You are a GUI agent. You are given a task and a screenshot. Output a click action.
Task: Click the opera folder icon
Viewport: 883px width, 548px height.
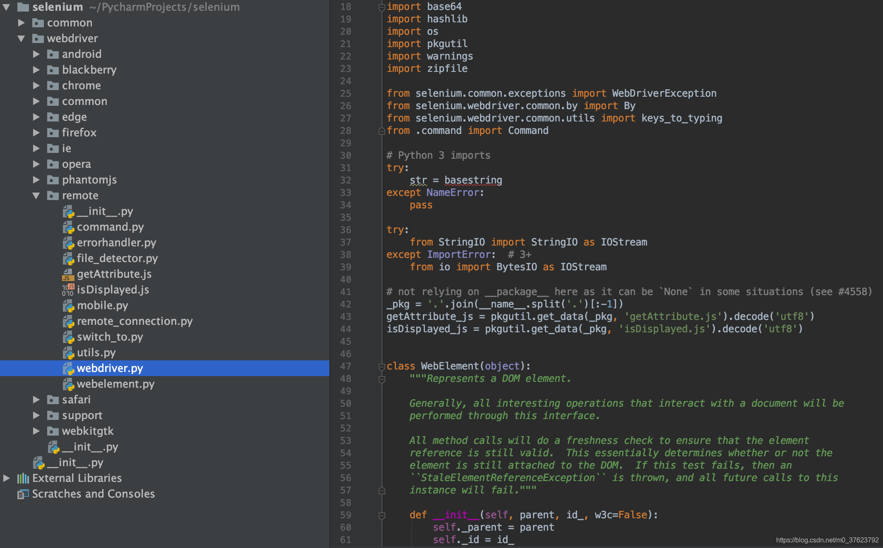(x=53, y=164)
